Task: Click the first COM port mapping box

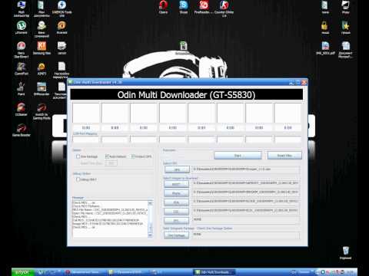Action: (x=86, y=140)
